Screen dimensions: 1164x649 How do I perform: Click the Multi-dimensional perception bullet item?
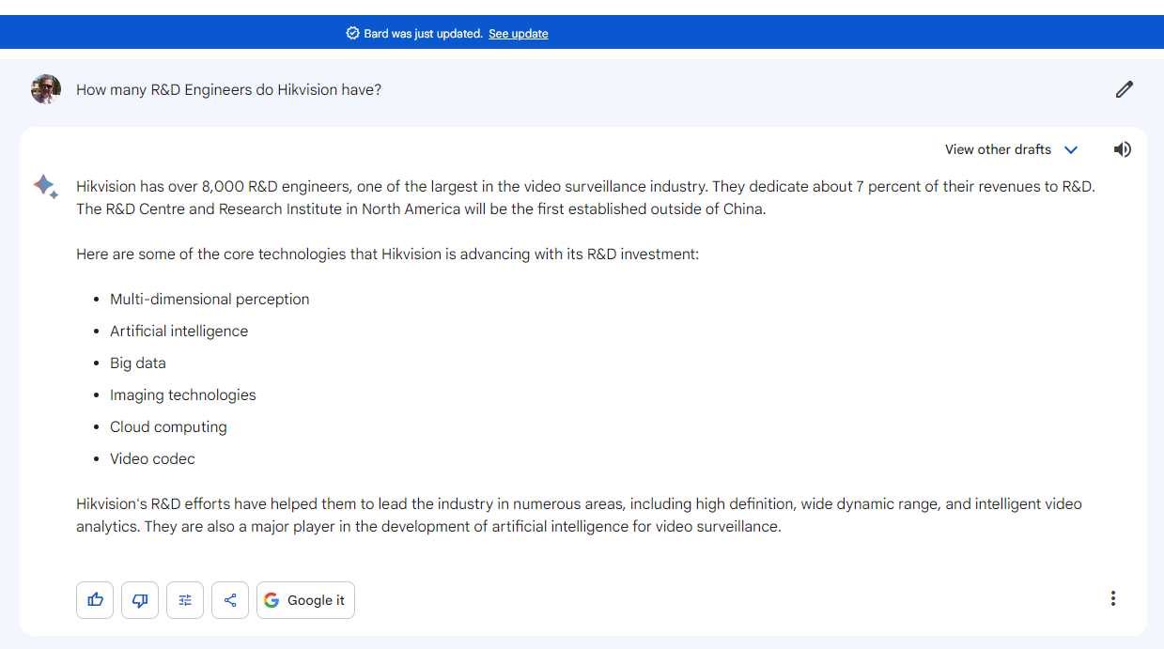tap(210, 300)
